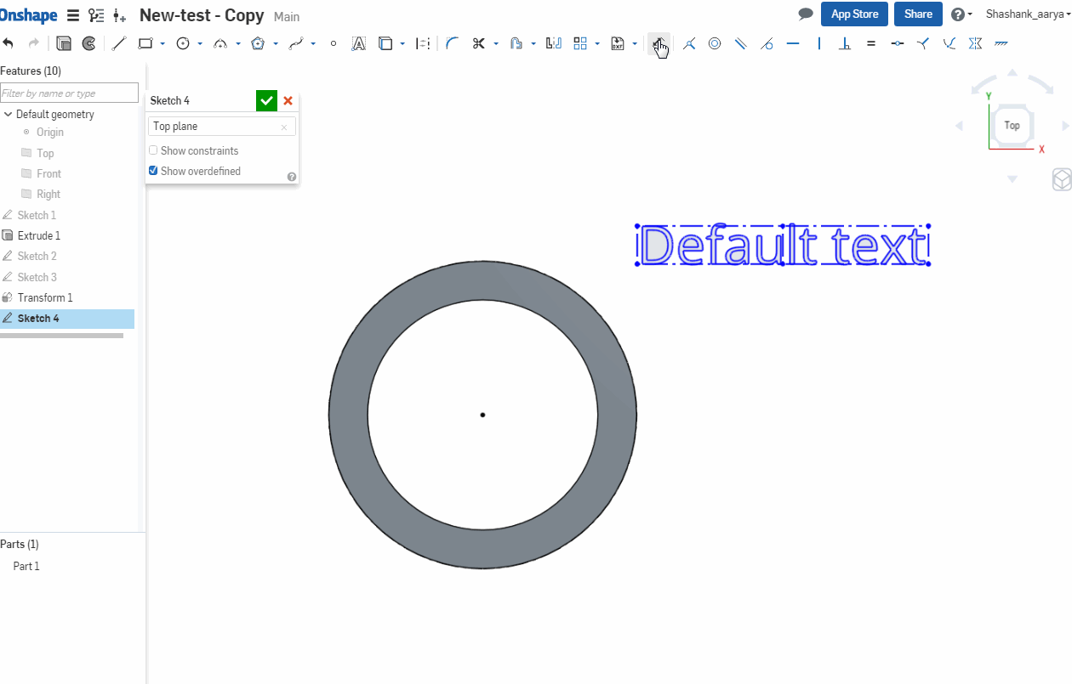Apply the Coincident constraint

point(689,42)
